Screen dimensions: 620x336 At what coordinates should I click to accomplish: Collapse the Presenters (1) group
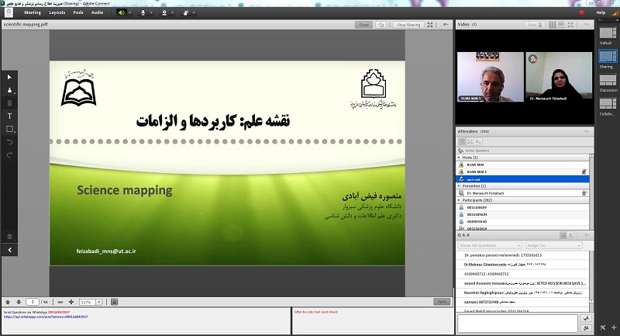pyautogui.click(x=459, y=186)
